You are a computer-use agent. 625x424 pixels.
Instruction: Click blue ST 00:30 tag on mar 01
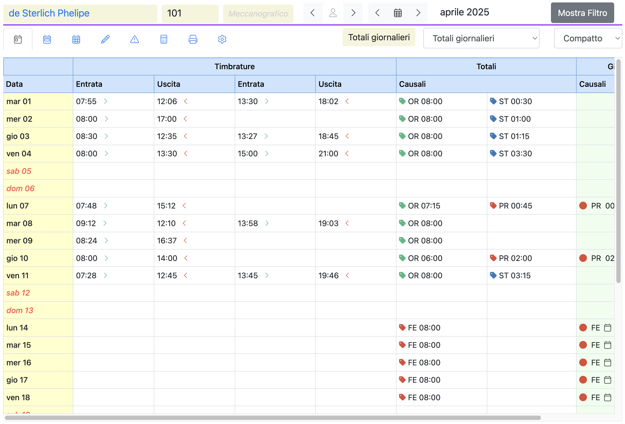click(493, 101)
